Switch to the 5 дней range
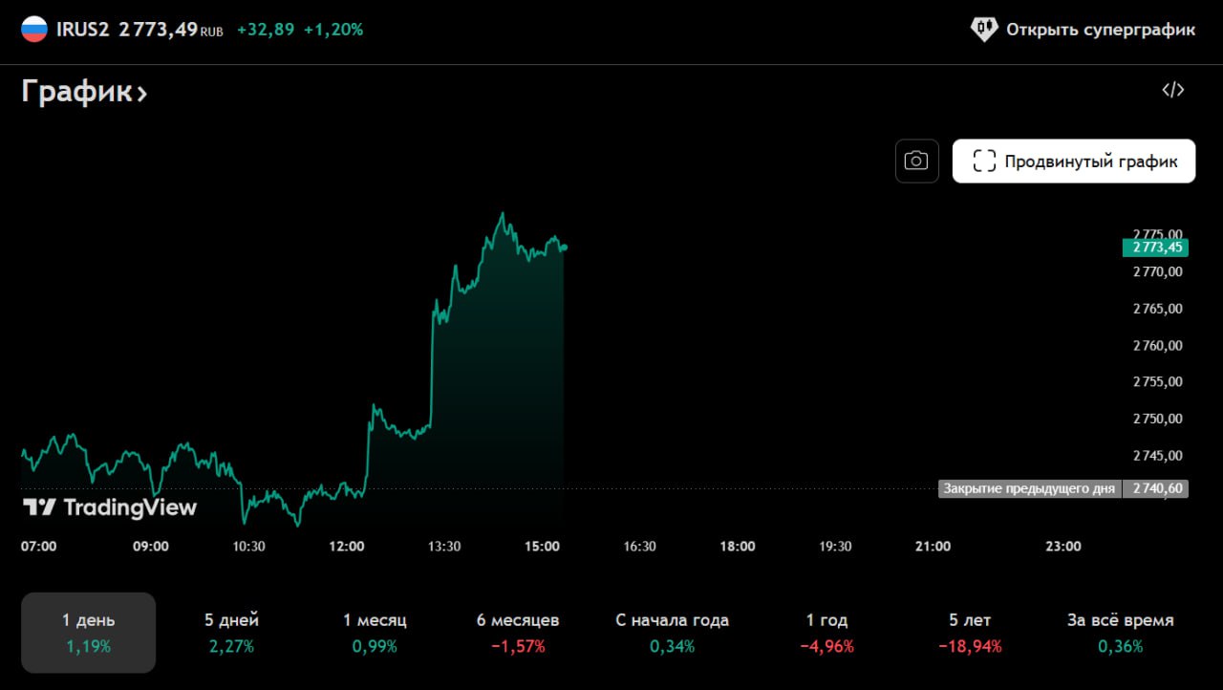The image size is (1223, 690). (231, 633)
